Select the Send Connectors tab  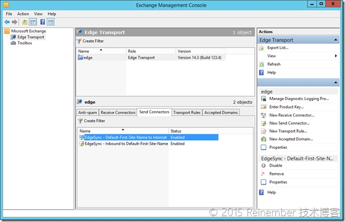click(154, 112)
